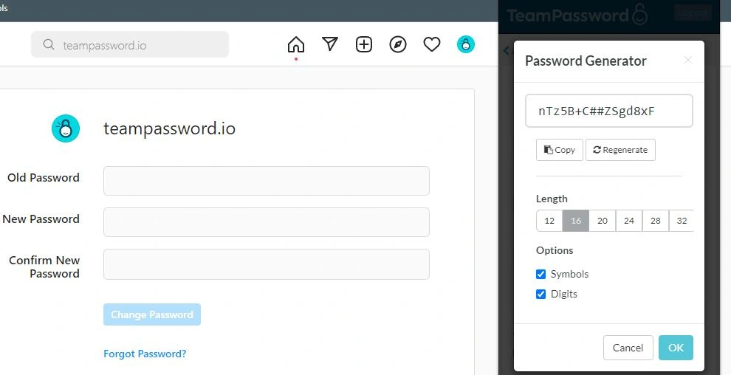Focus the New Password field
This screenshot has width=731, height=375.
tap(267, 222)
